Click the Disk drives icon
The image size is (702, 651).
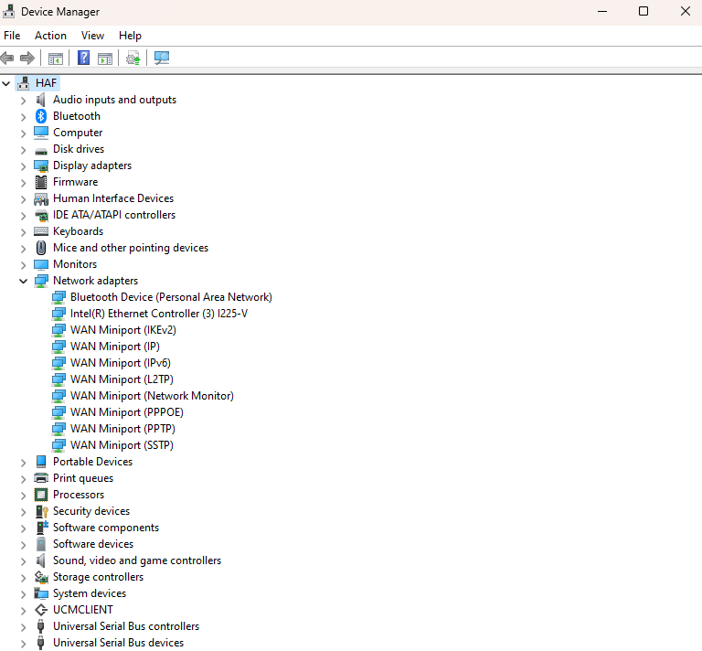coord(41,151)
